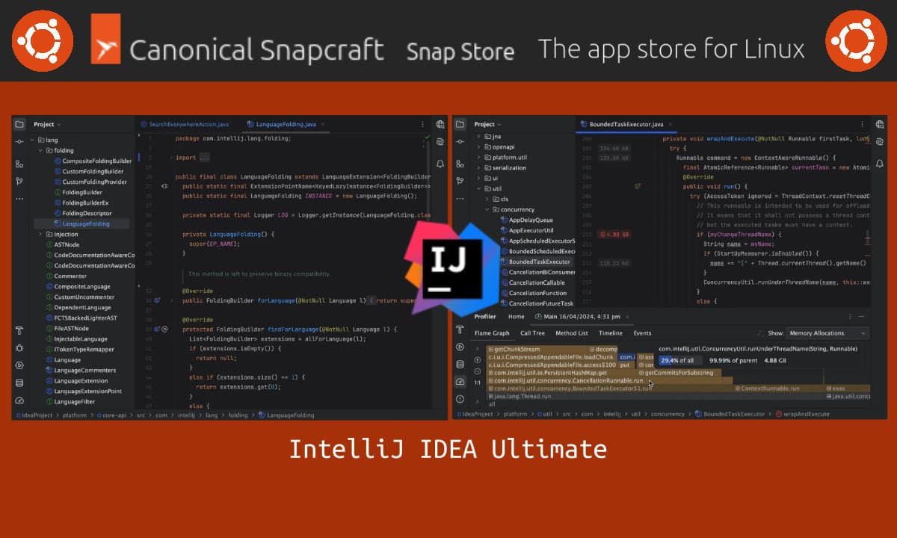Click the green inspection checkmark in LanguageFolding editor
Image resolution: width=897 pixels, height=538 pixels.
(x=427, y=138)
